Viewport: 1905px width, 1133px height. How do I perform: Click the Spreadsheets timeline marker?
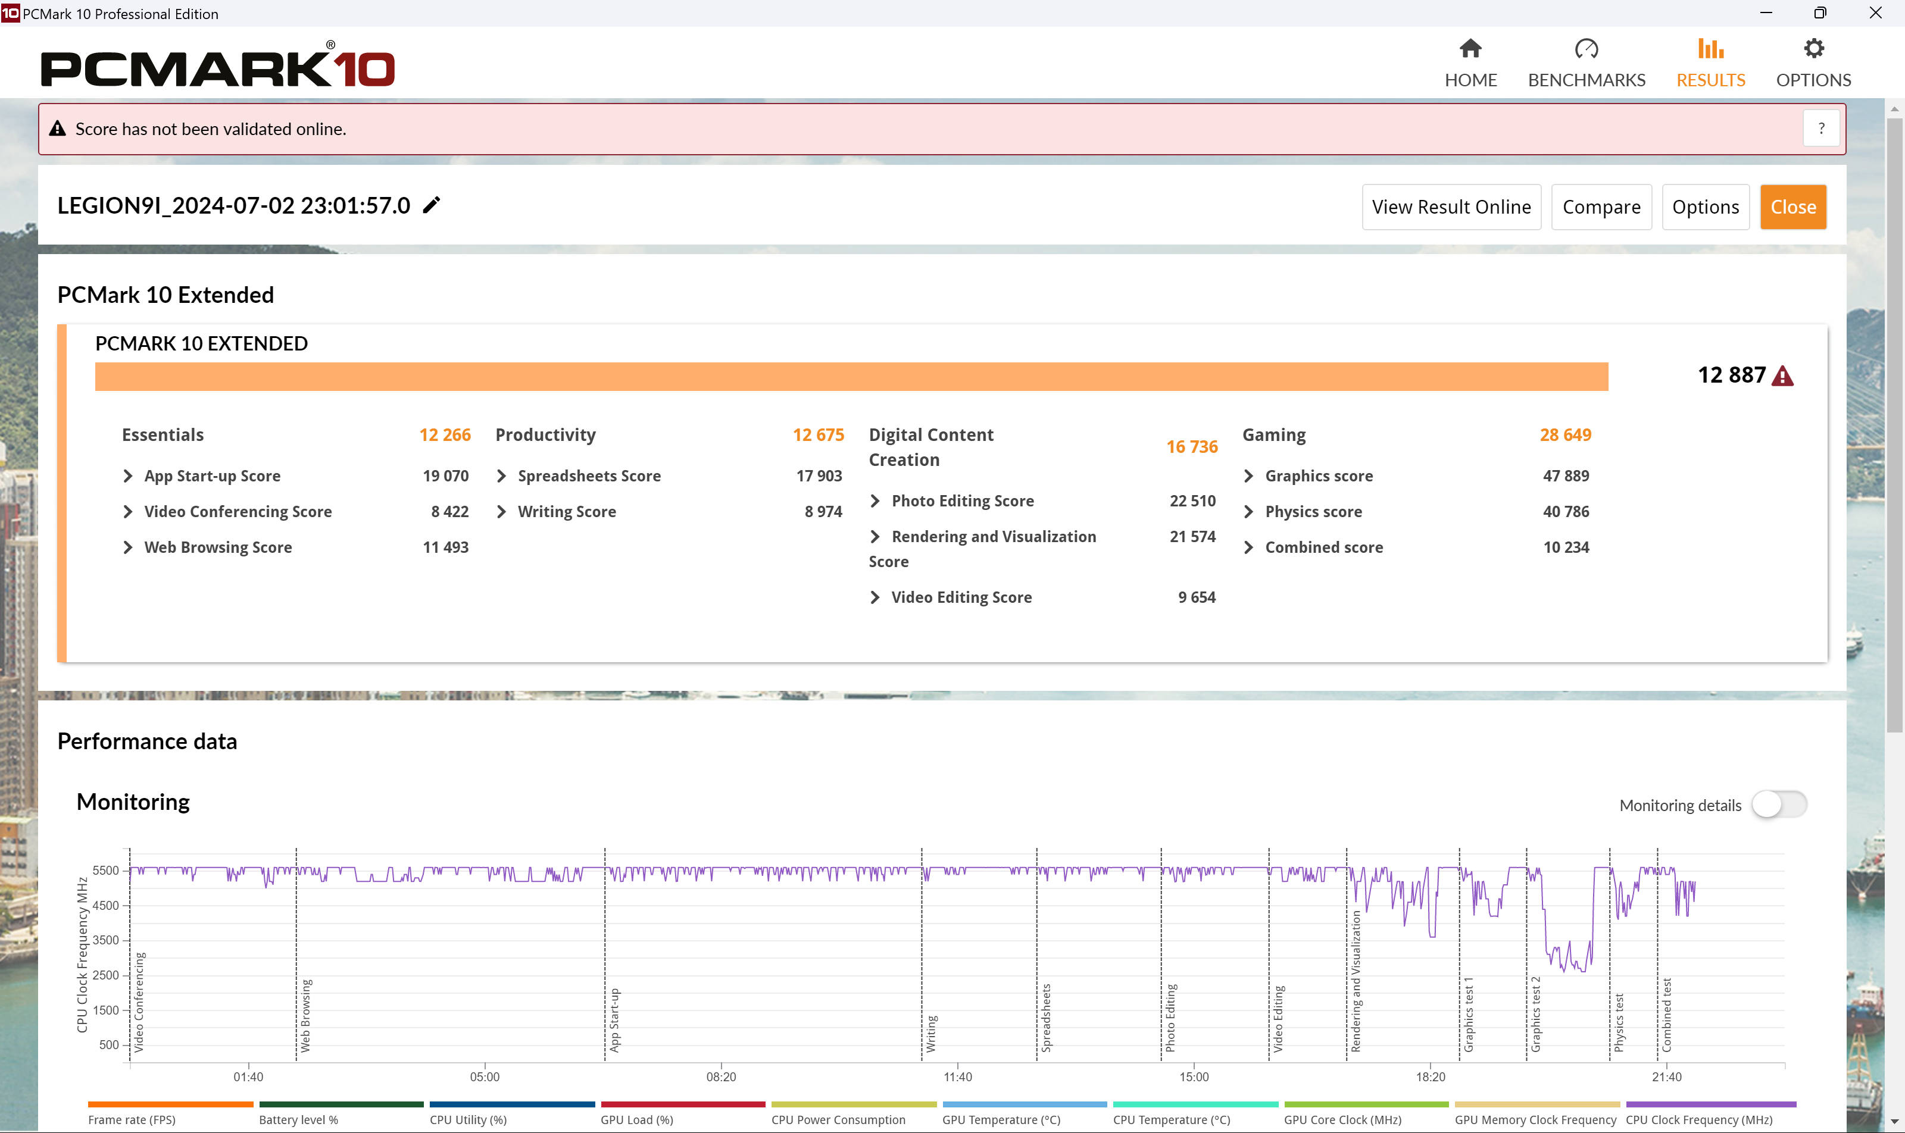point(1047,1018)
